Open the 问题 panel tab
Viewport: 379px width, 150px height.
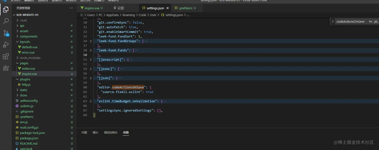click(84, 132)
